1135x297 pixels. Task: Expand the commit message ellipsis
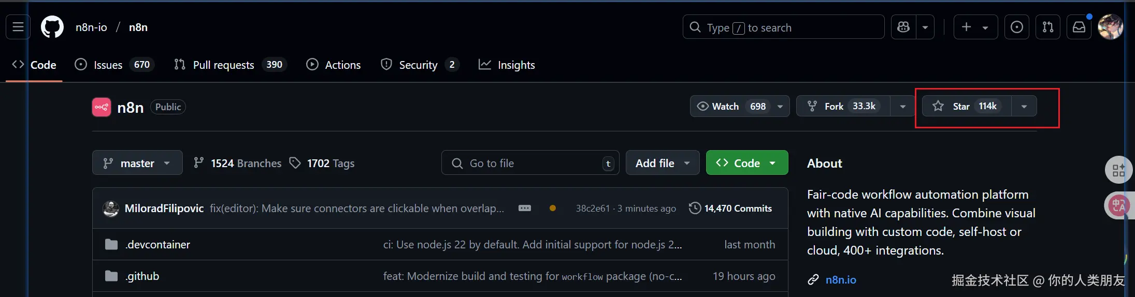[x=525, y=208]
